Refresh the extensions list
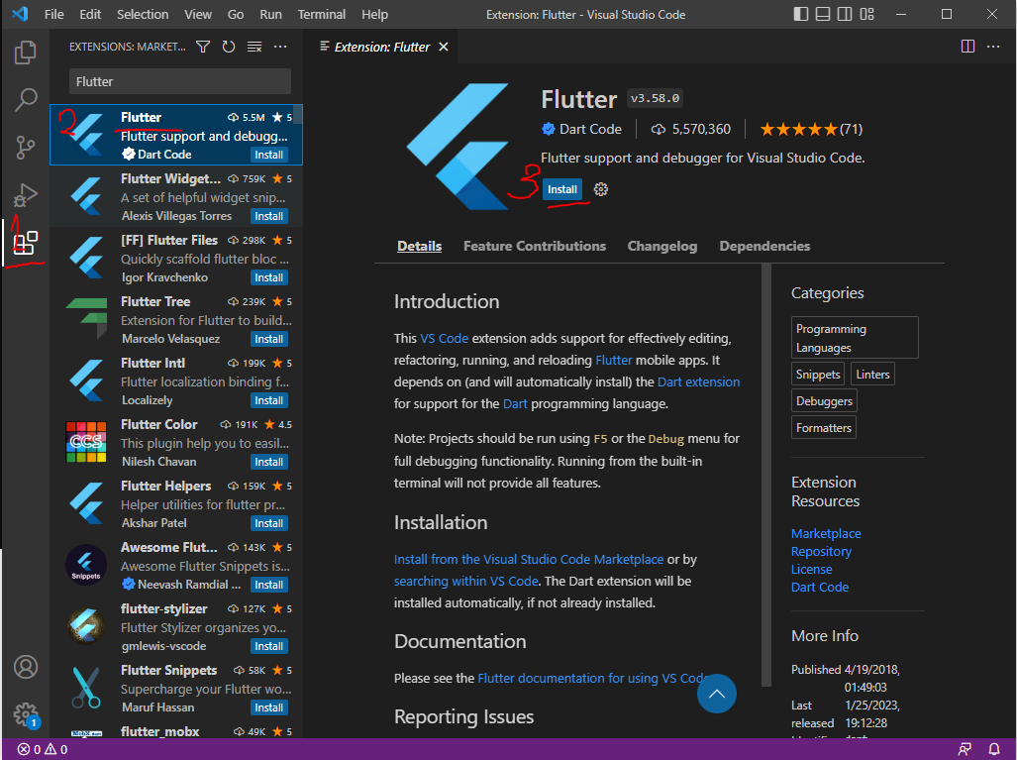 tap(228, 46)
